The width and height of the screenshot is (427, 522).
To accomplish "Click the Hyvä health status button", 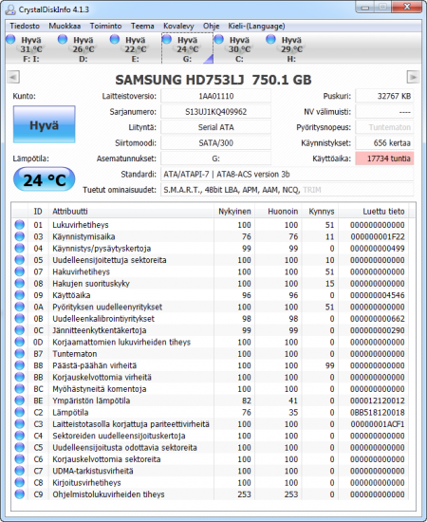I will point(45,125).
